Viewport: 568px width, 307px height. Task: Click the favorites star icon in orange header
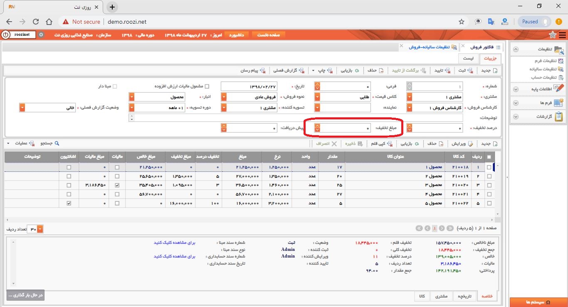pos(553,35)
